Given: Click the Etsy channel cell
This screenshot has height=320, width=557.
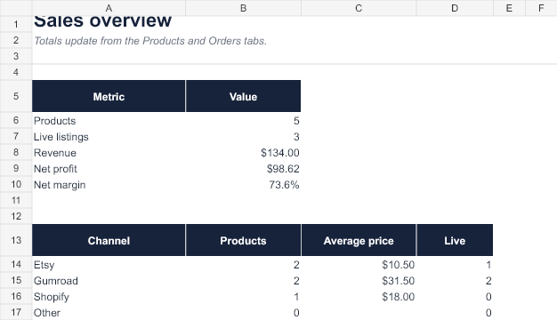Looking at the screenshot, I should pos(109,265).
